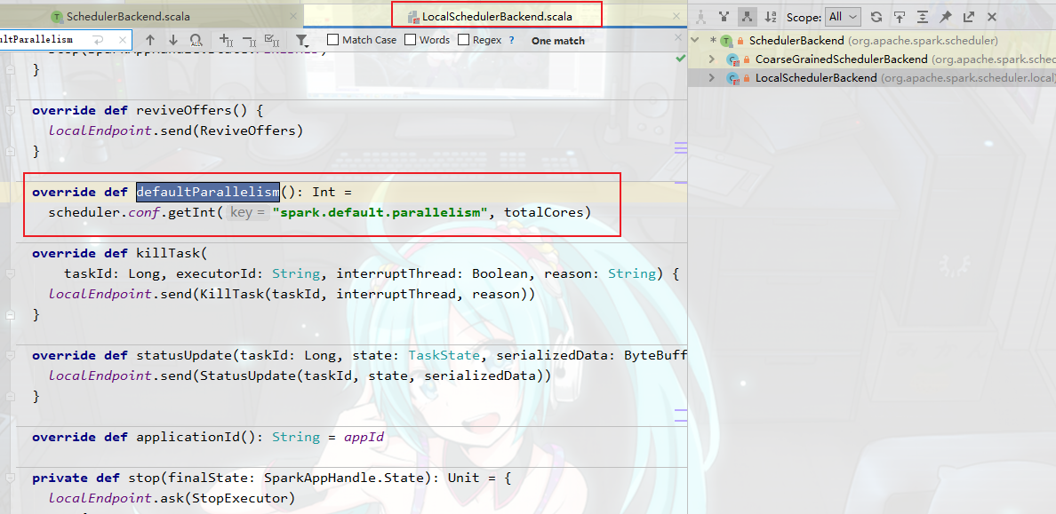The image size is (1056, 514).
Task: Expand the LocalSchedulerBackend tree node
Action: click(713, 78)
